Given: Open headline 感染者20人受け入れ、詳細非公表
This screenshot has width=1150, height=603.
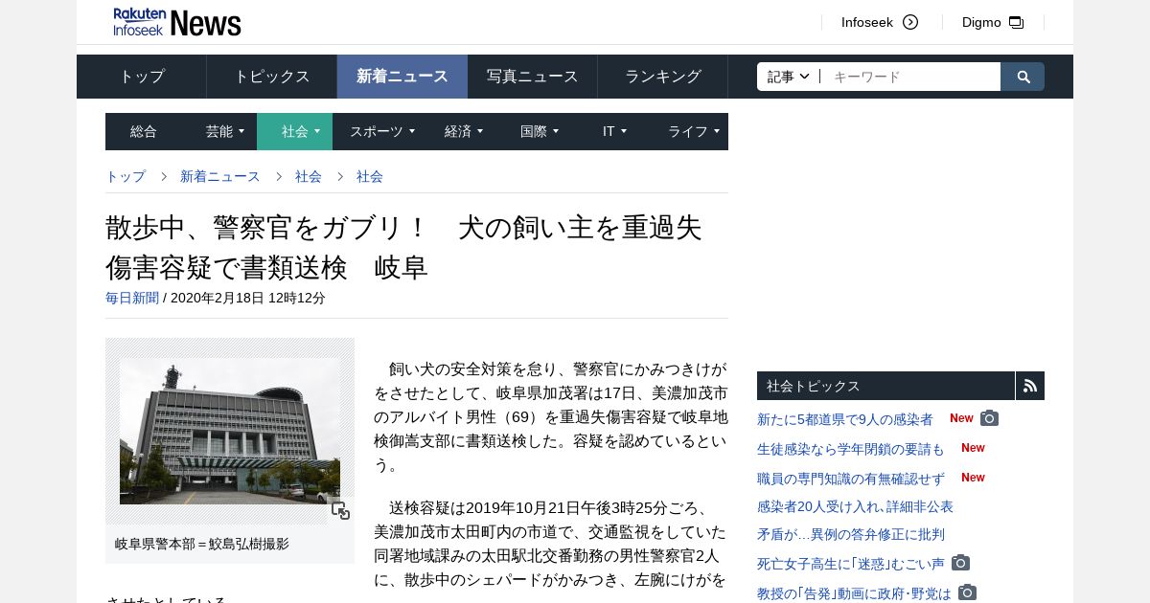Looking at the screenshot, I should [x=855, y=506].
